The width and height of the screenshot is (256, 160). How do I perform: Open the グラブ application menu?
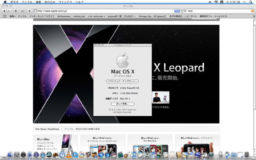pos(14,2)
